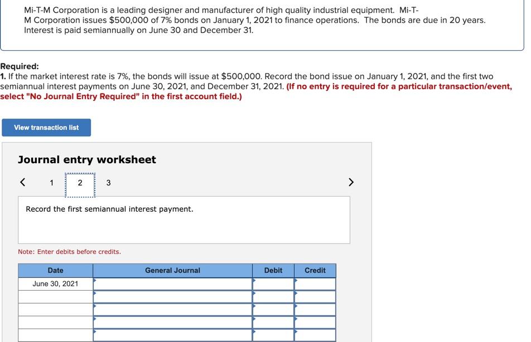The width and height of the screenshot is (531, 342).
Task: Click the Debit cell of the first row
Action: coord(273,284)
